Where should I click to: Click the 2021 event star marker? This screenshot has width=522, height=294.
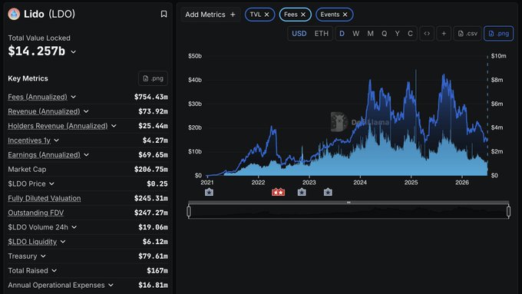[x=209, y=192]
